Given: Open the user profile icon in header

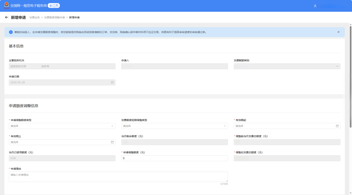Looking at the screenshot, I should pyautogui.click(x=315, y=6).
